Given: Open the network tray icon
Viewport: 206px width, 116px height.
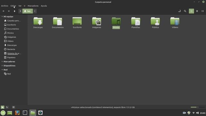Looking at the screenshot, I should pyautogui.click(x=193, y=113).
